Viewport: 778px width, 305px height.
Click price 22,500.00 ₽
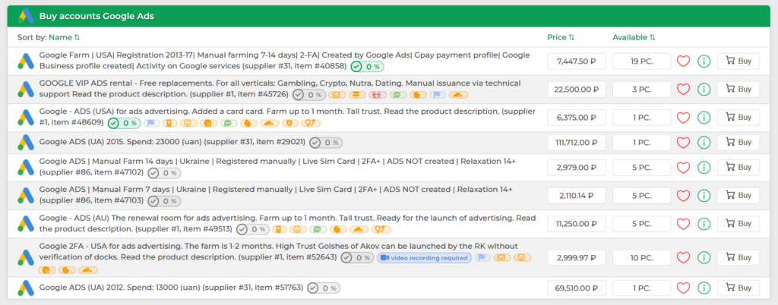click(x=576, y=90)
